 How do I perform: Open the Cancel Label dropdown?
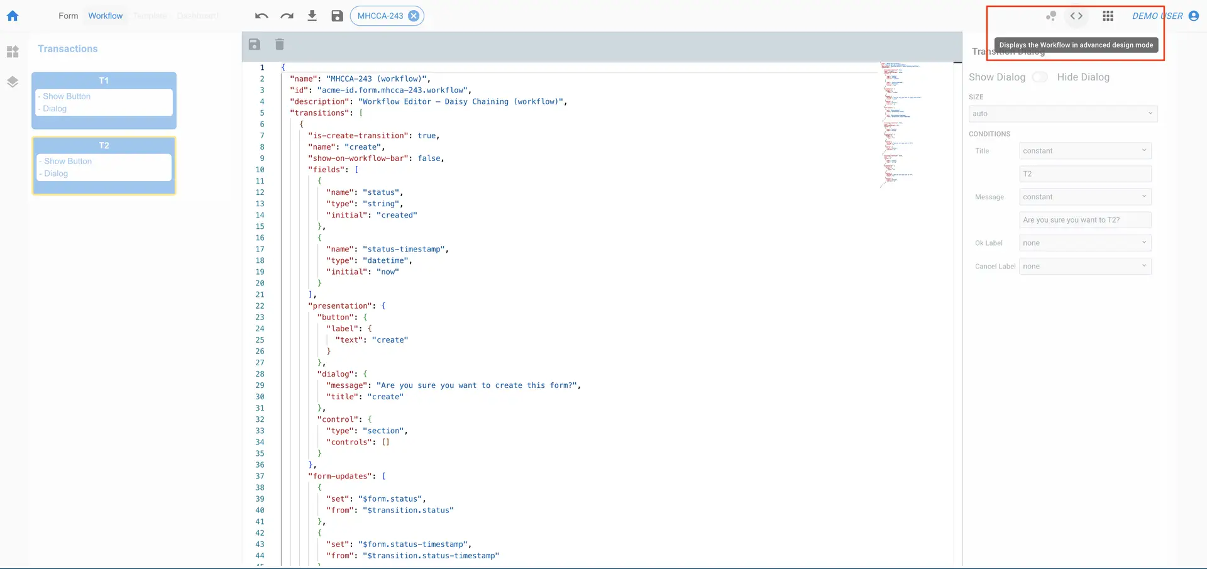pyautogui.click(x=1085, y=267)
